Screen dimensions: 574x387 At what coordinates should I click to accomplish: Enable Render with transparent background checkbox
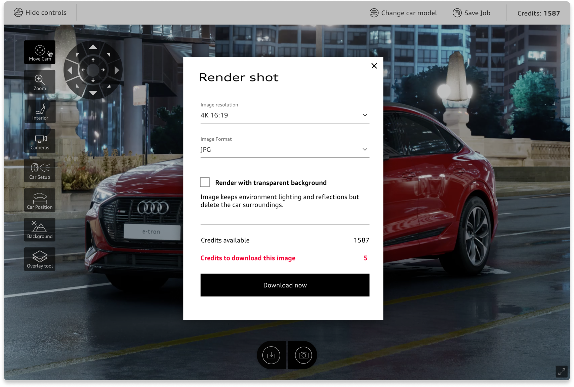tap(205, 182)
